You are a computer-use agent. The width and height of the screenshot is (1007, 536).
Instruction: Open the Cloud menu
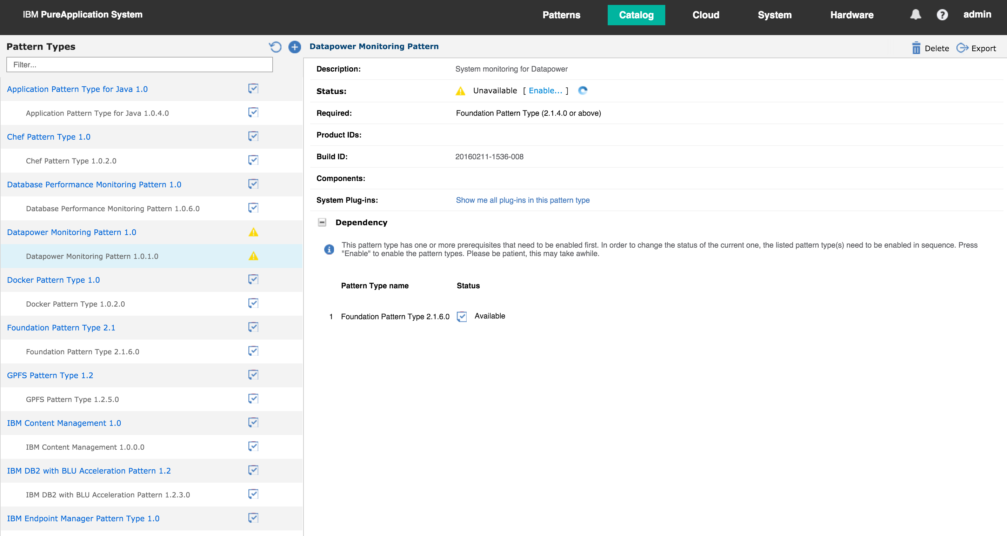click(706, 15)
